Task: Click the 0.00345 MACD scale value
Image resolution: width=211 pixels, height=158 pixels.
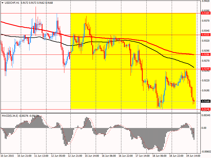Action: 206,115
